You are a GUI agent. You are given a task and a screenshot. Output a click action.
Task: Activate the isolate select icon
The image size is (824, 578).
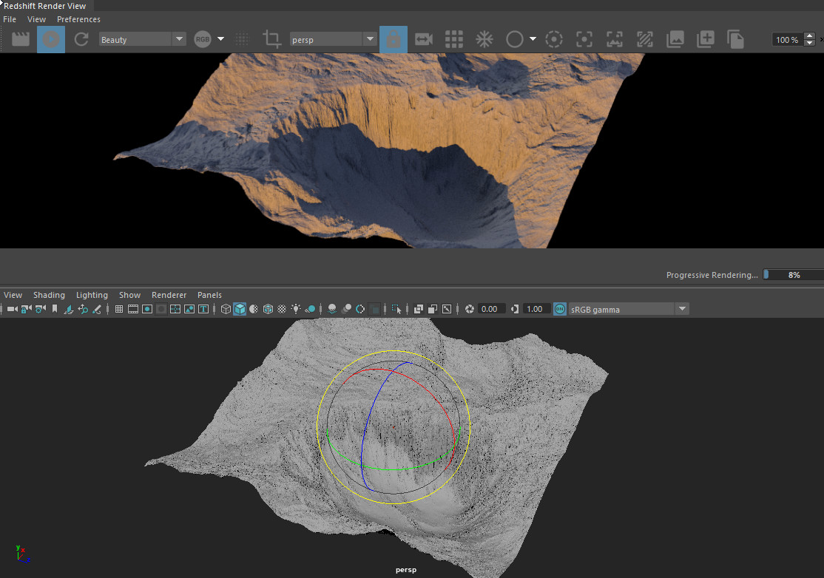tap(396, 309)
